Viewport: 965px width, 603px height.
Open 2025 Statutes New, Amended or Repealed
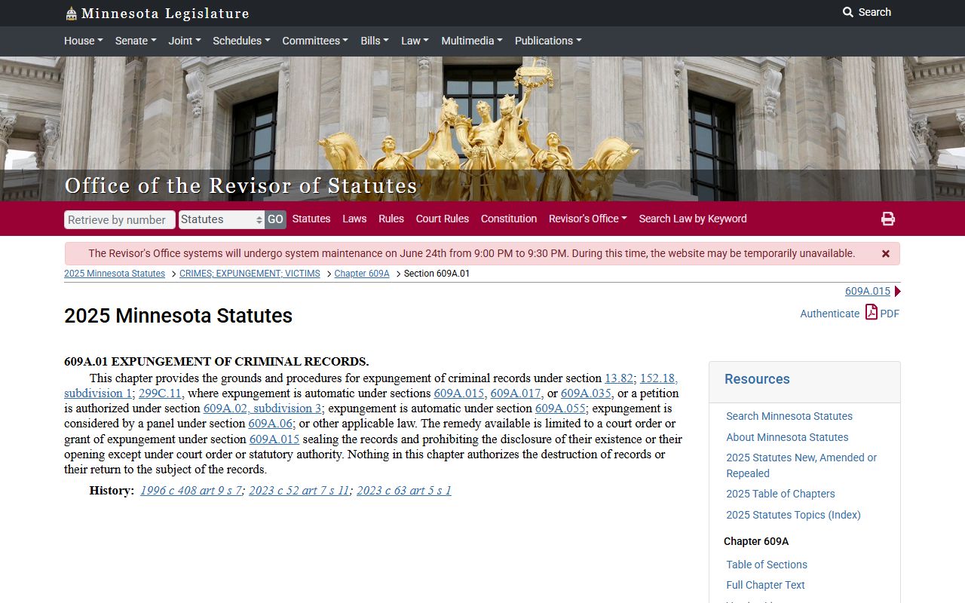point(801,465)
